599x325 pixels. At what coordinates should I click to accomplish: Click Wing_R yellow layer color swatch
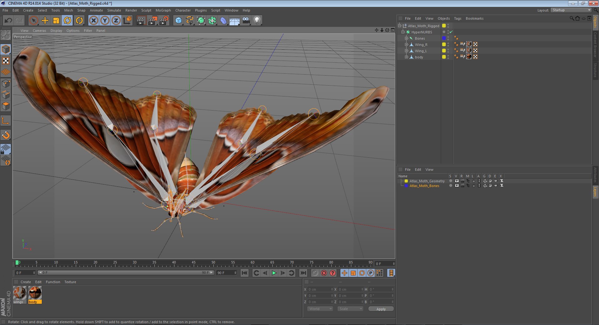[x=444, y=44]
